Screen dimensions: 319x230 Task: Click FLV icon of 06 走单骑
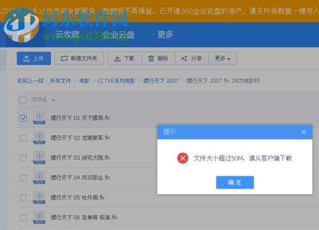point(39,217)
